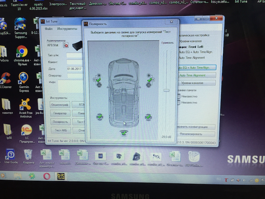The width and height of the screenshot is (265, 199).
Task: Select the front-right CX speaker with green check
Action: point(151,80)
